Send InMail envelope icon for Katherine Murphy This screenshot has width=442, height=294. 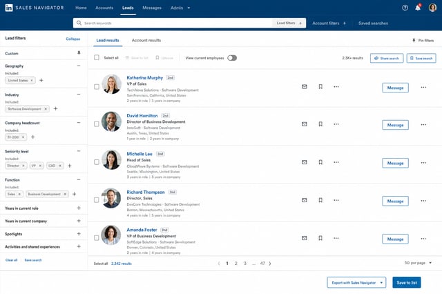pyautogui.click(x=305, y=87)
